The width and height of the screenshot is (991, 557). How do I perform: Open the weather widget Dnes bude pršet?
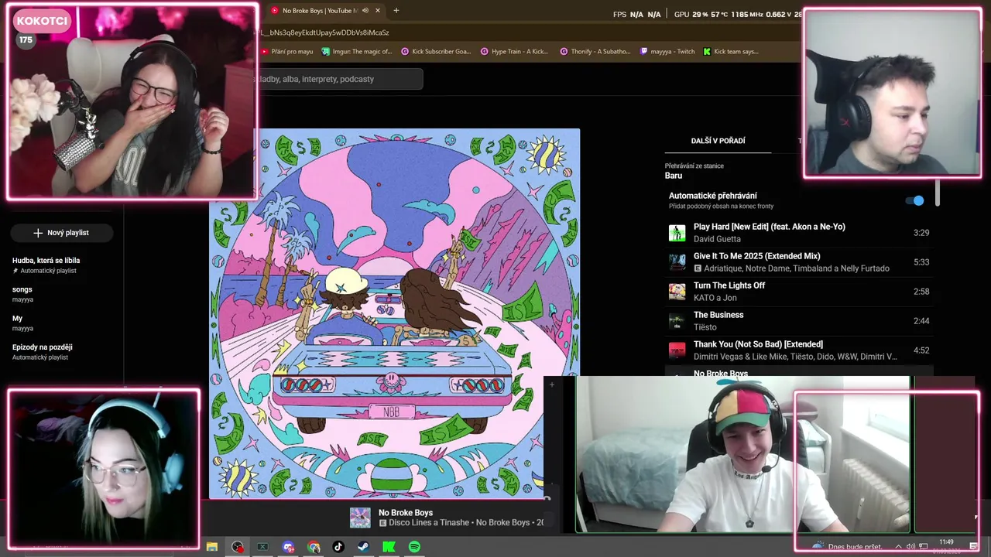[847, 547]
